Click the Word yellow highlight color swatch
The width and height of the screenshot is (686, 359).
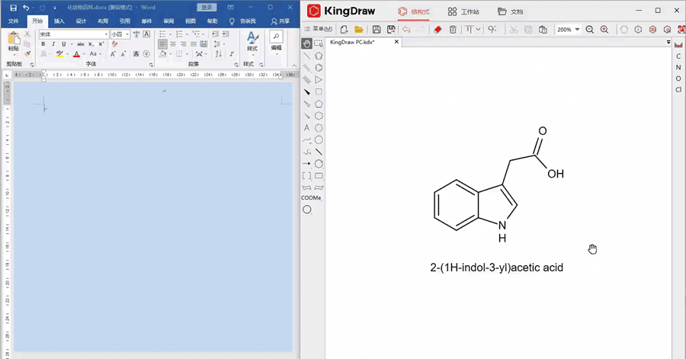pos(59,54)
